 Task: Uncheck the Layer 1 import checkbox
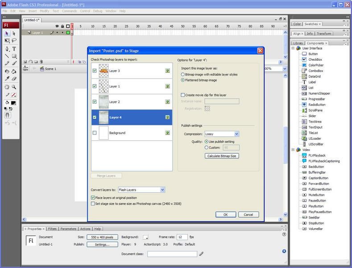click(95, 86)
